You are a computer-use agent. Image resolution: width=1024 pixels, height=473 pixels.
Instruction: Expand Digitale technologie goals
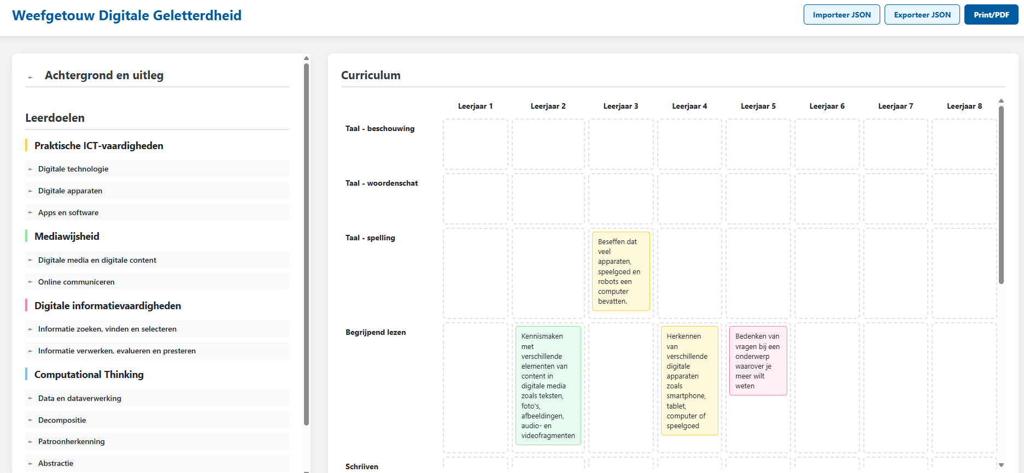[x=157, y=169]
